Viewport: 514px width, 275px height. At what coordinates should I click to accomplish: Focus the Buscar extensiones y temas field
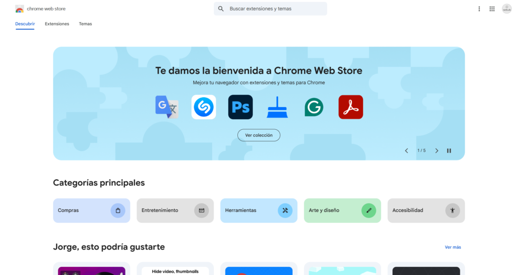coord(271,9)
